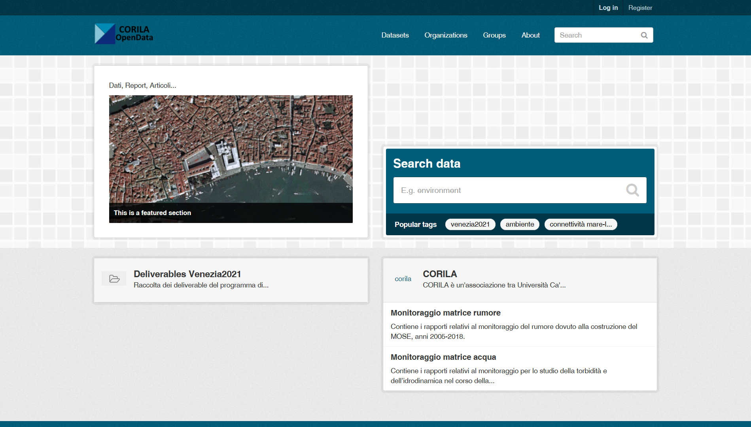This screenshot has width=751, height=427.
Task: Open the About page
Action: tap(530, 35)
